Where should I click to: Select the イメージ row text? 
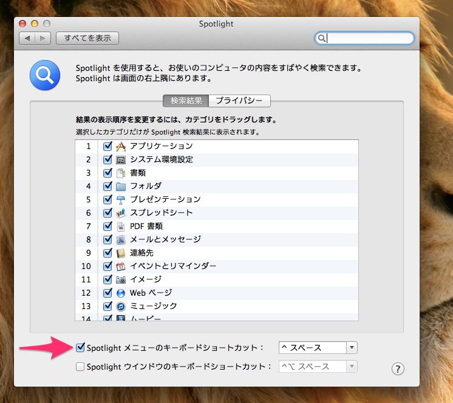tap(146, 279)
